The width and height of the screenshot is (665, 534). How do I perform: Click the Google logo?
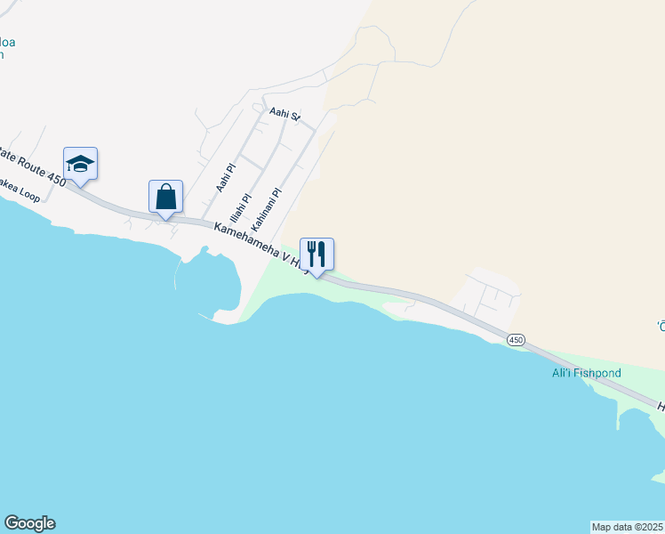[29, 523]
